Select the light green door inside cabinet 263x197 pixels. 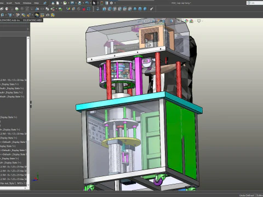[151, 141]
